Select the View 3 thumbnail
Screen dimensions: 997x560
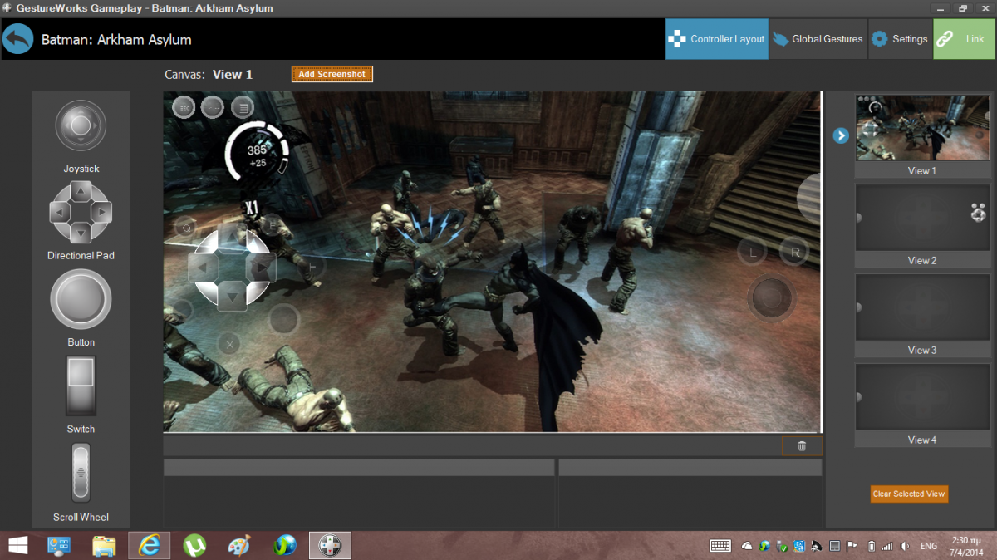[x=922, y=307]
